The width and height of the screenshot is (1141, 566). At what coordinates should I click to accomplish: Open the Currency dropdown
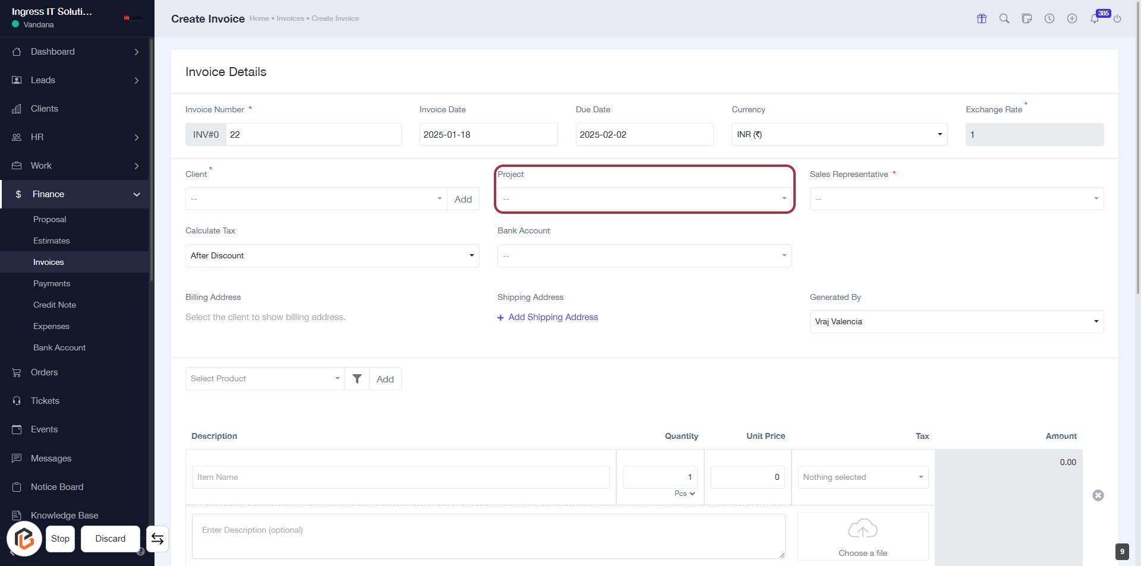pos(839,135)
